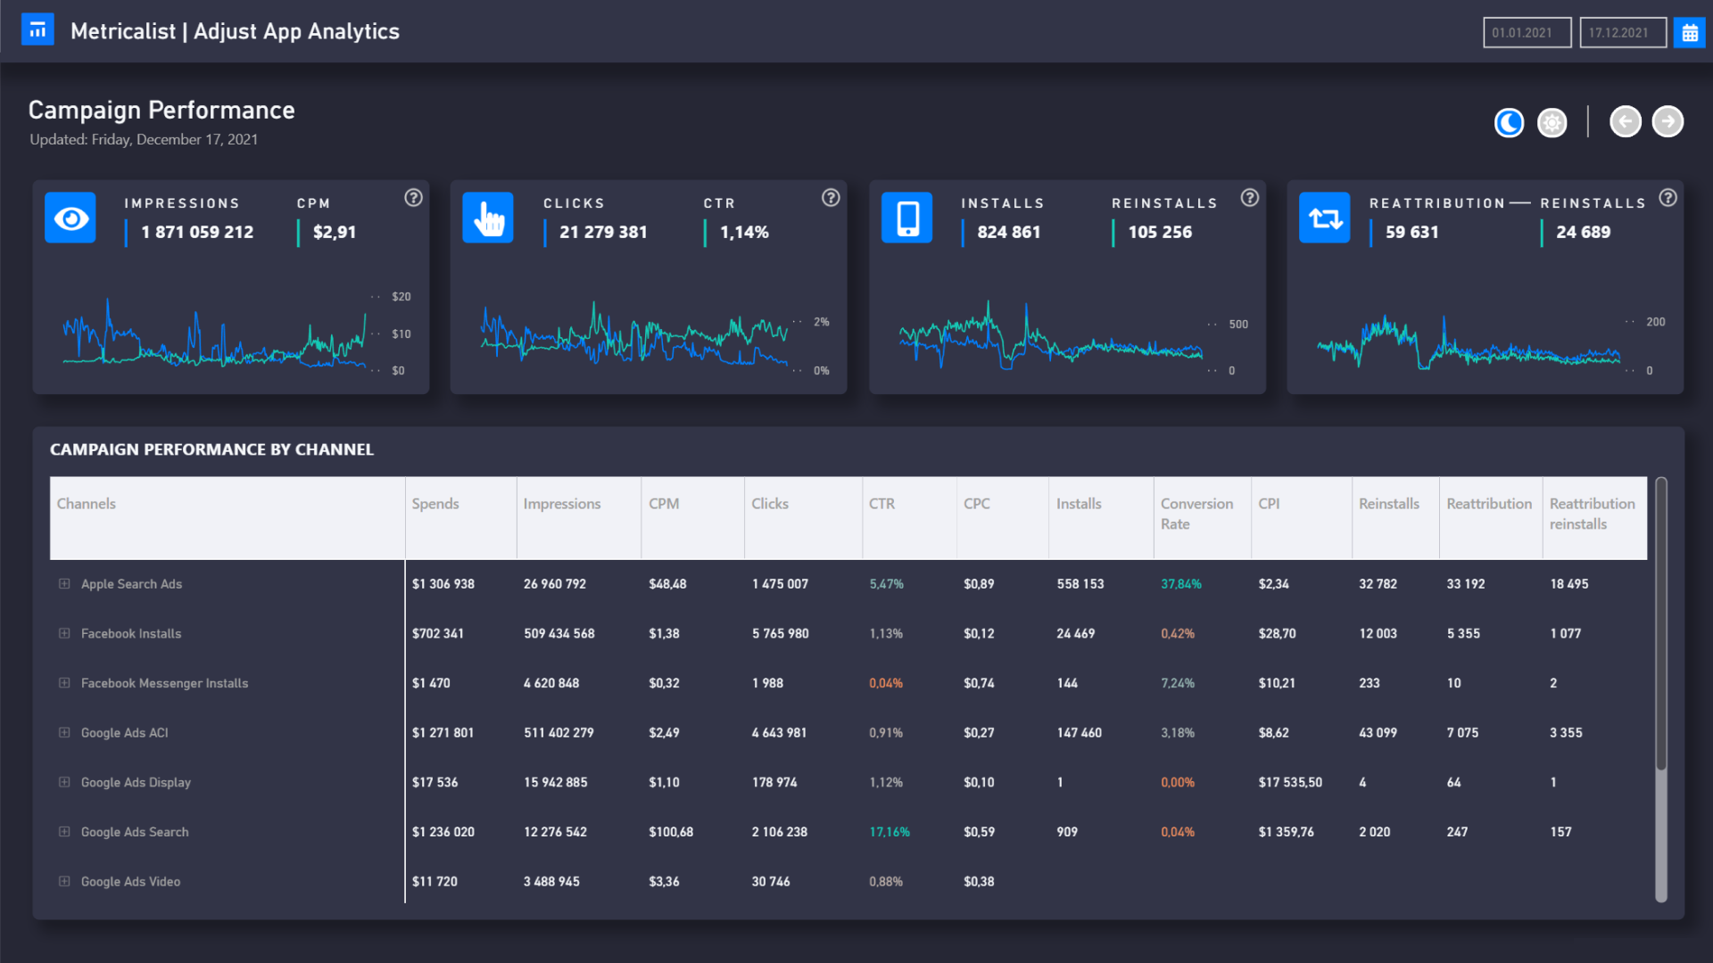
Task: Click the Clicks hand icon
Action: [x=487, y=217]
